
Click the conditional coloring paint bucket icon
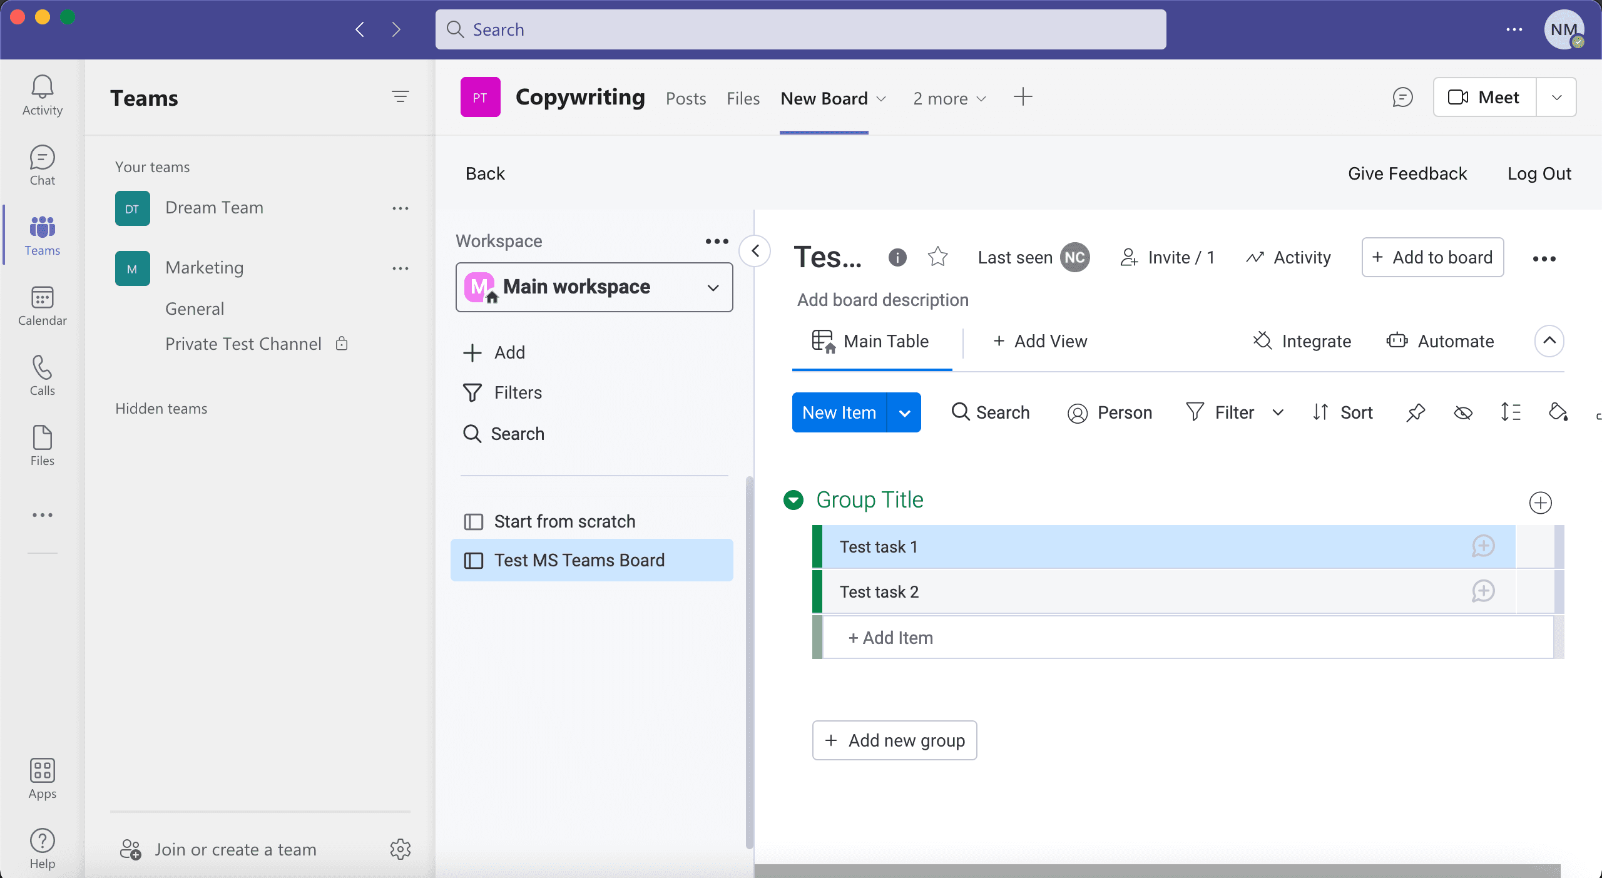[x=1558, y=412]
